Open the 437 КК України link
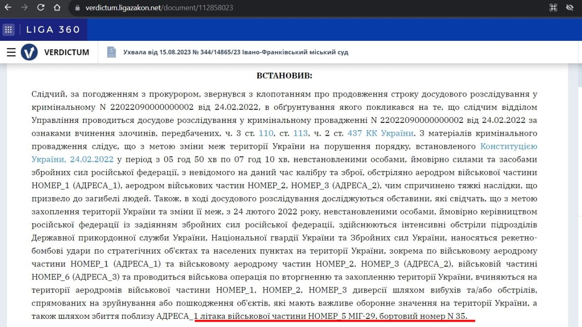 (380, 133)
